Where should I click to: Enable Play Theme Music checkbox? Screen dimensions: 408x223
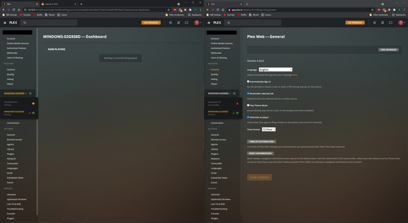tap(248, 105)
